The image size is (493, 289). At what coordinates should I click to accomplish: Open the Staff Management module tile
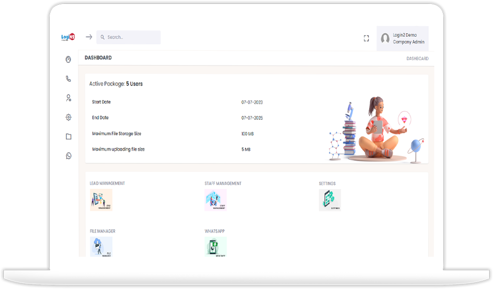pyautogui.click(x=215, y=200)
